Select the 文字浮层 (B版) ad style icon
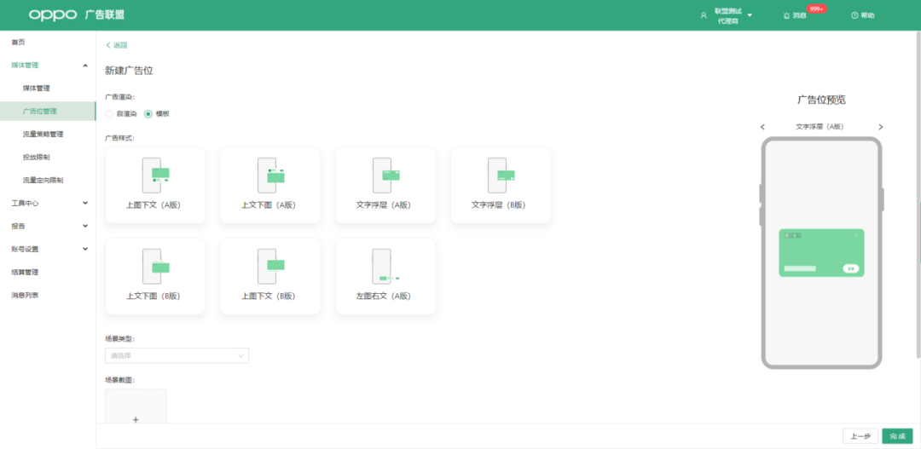Image resolution: width=921 pixels, height=449 pixels. click(501, 175)
